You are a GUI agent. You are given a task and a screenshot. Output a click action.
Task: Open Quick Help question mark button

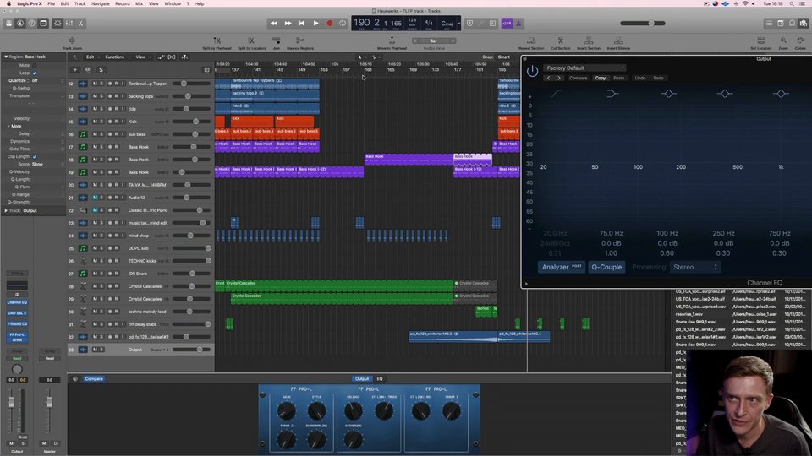click(x=31, y=24)
